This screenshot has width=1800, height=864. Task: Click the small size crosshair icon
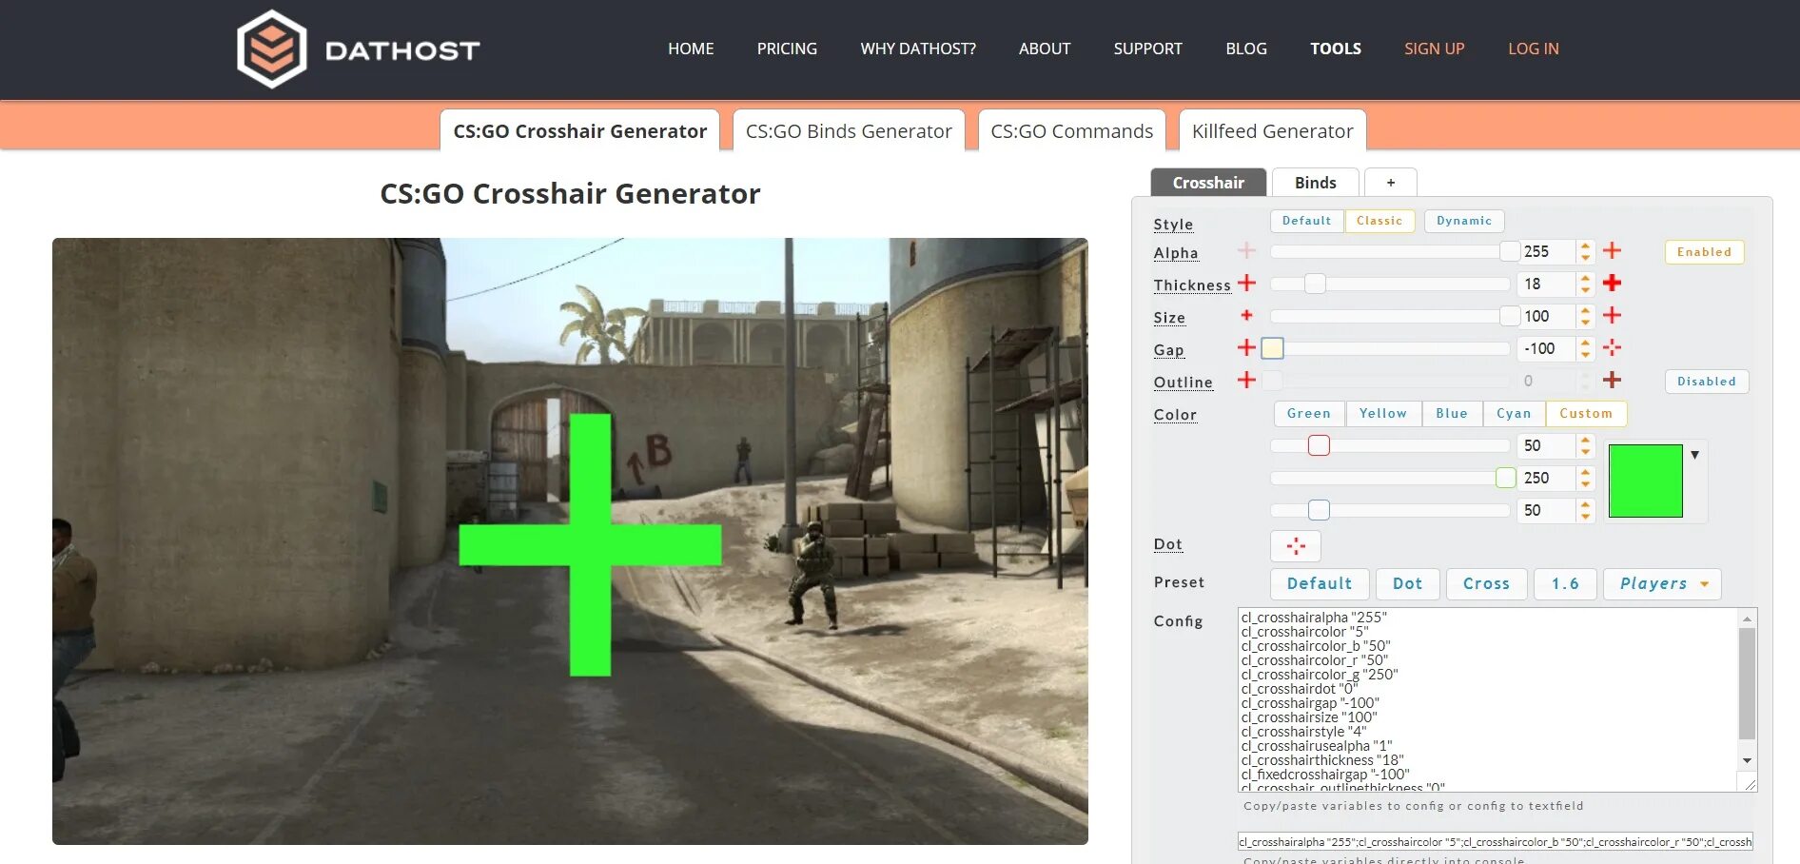point(1246,315)
